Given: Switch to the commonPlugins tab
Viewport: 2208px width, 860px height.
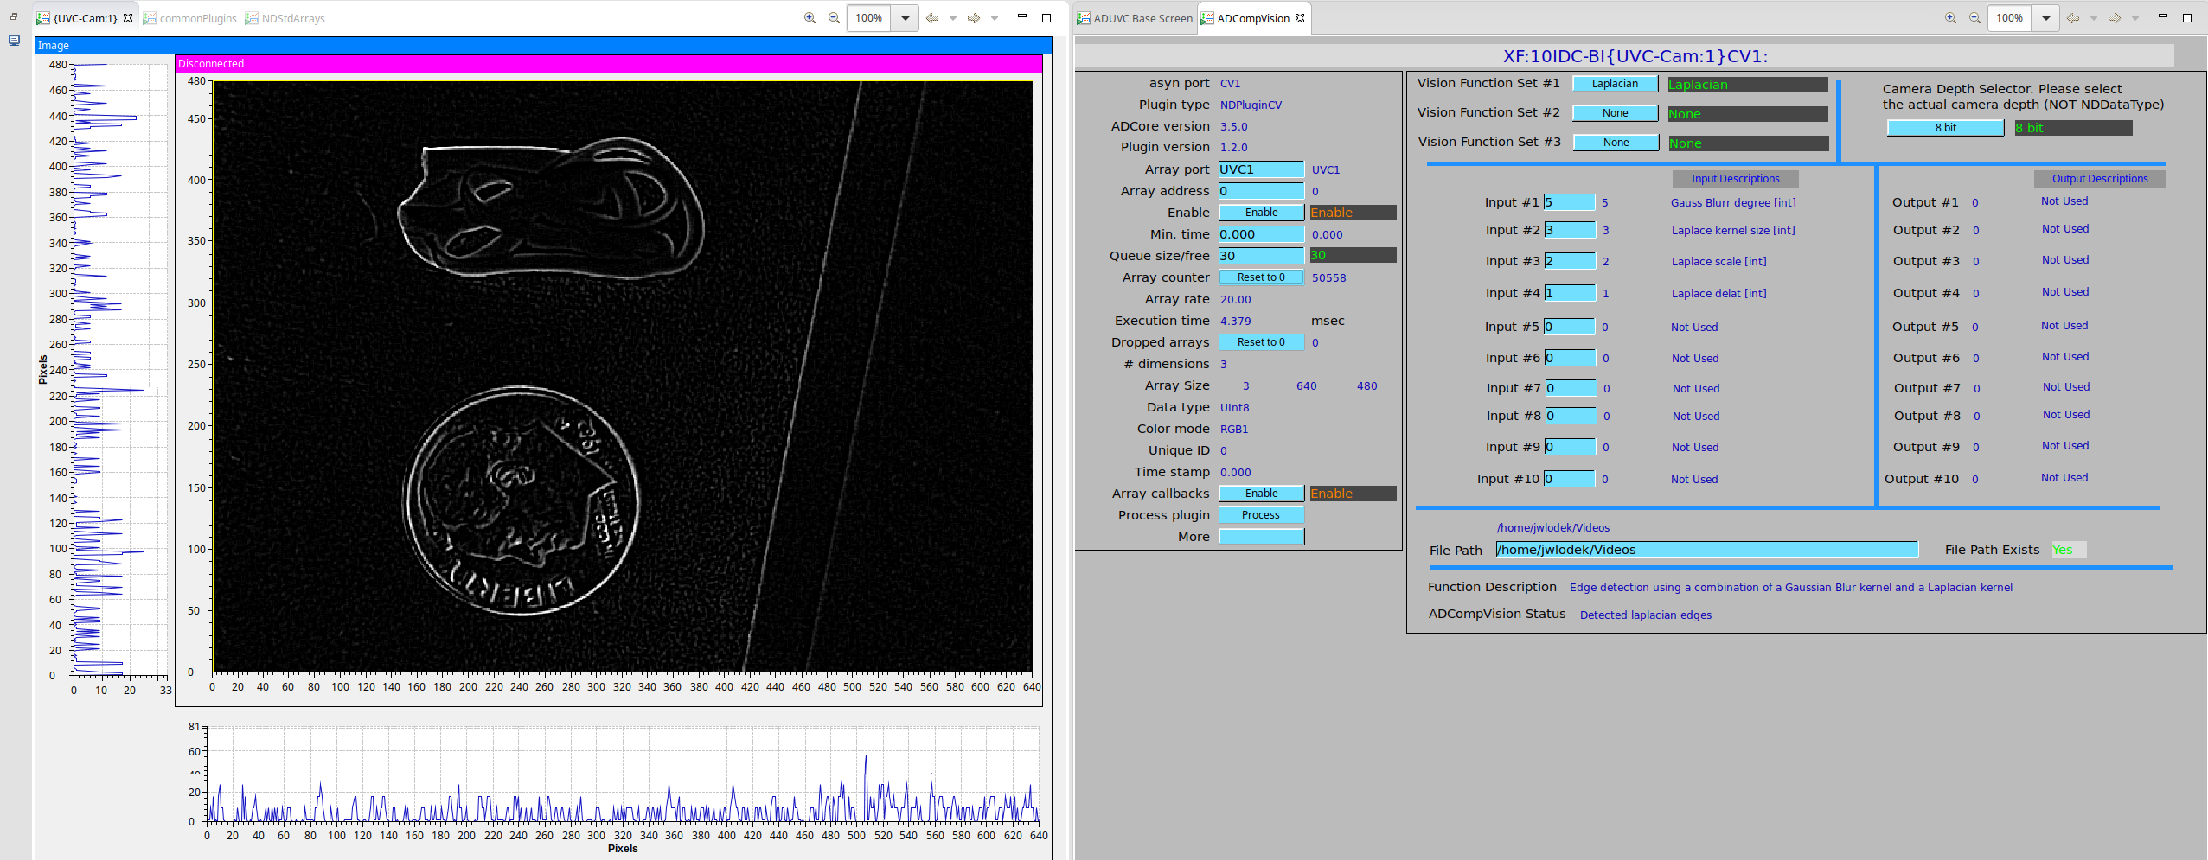Looking at the screenshot, I should [189, 18].
